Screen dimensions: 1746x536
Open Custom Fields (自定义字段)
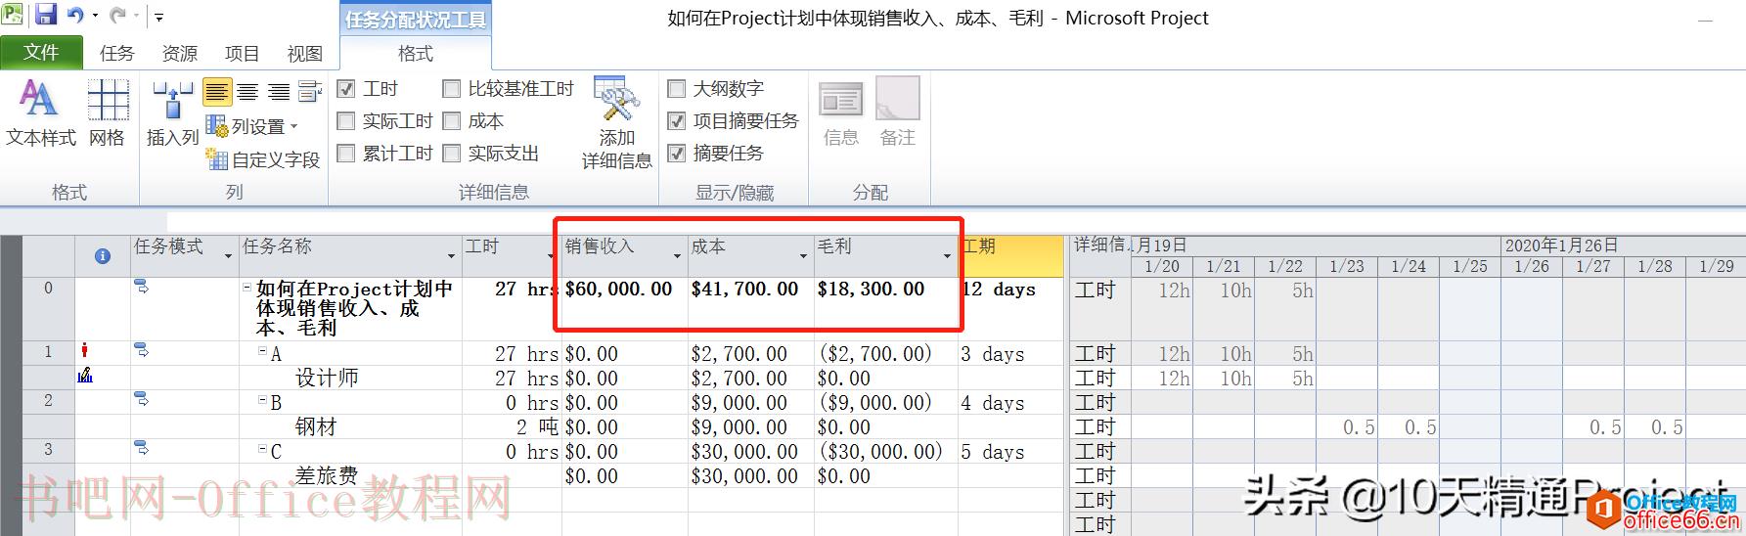(x=263, y=159)
